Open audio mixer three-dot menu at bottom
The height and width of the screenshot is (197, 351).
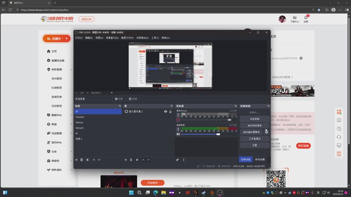point(184,160)
